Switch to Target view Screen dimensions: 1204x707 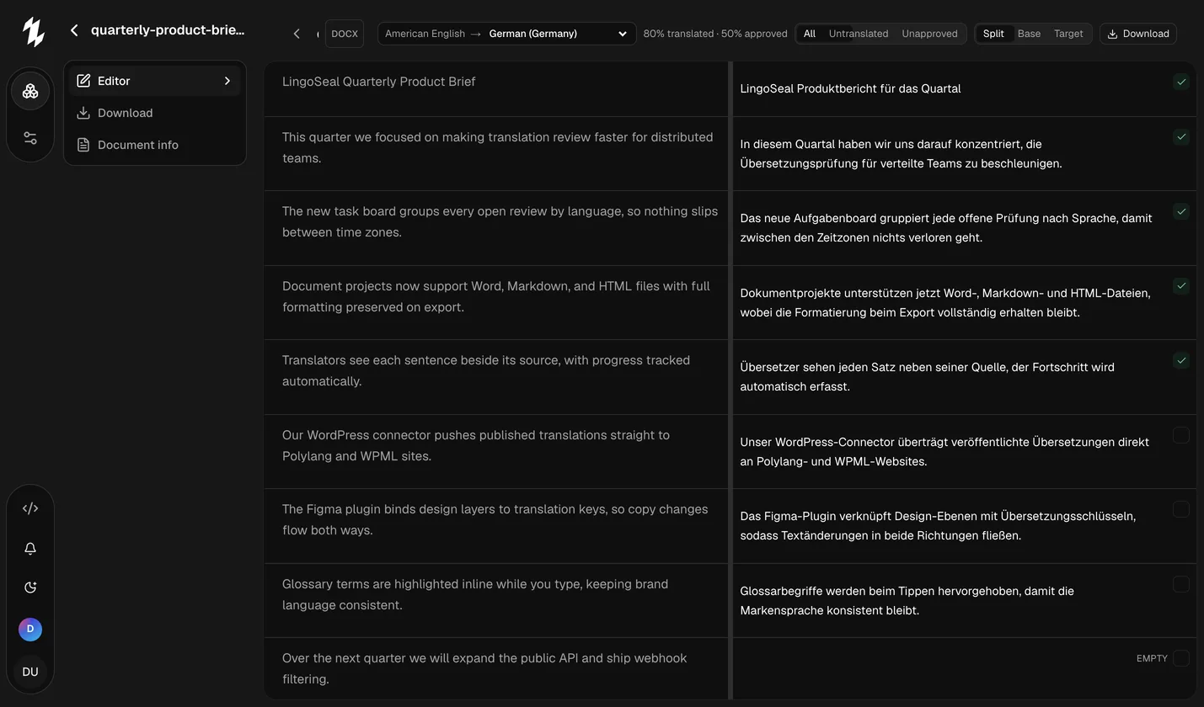[x=1068, y=34]
